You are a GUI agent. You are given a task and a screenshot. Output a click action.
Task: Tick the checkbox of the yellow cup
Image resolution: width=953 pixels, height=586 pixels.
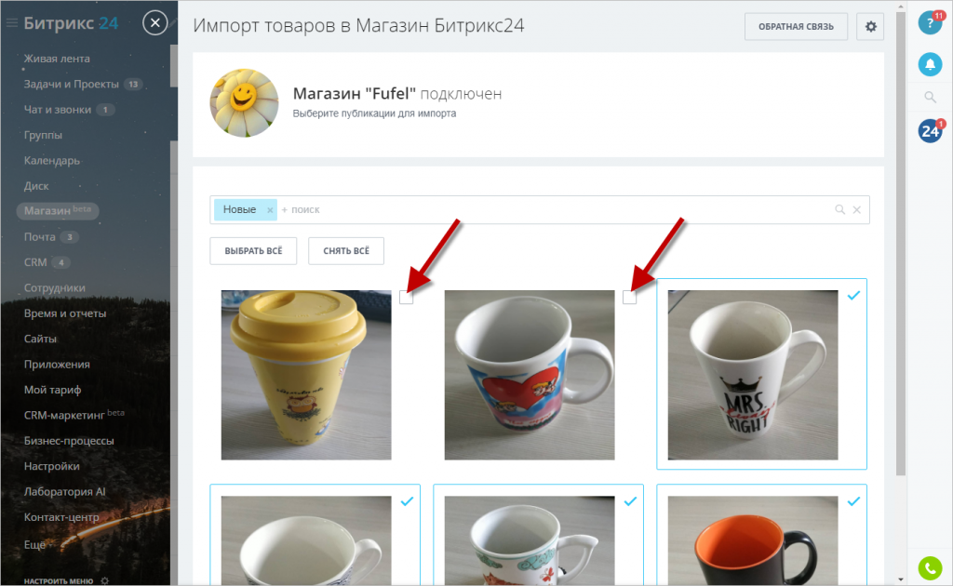coord(406,298)
